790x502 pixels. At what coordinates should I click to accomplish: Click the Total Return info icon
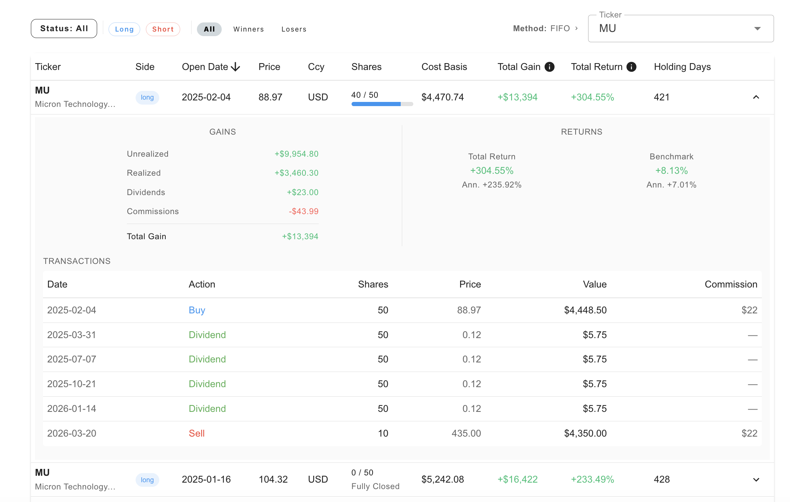tap(631, 67)
